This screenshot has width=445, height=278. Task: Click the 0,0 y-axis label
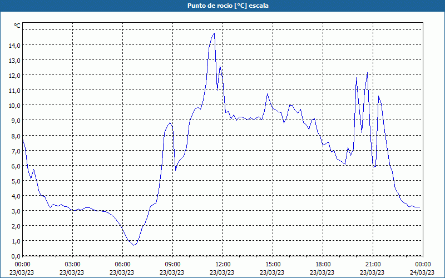point(16,256)
